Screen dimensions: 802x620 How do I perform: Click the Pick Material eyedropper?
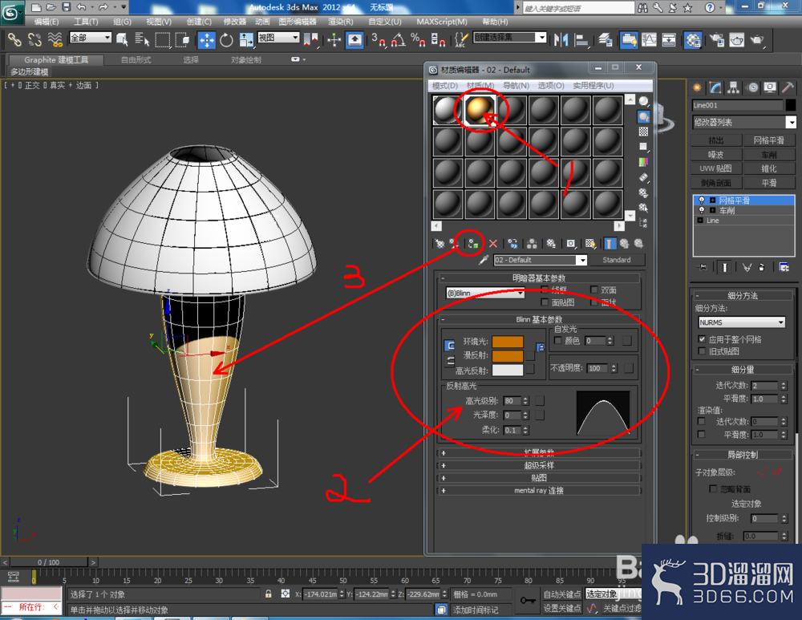[484, 260]
